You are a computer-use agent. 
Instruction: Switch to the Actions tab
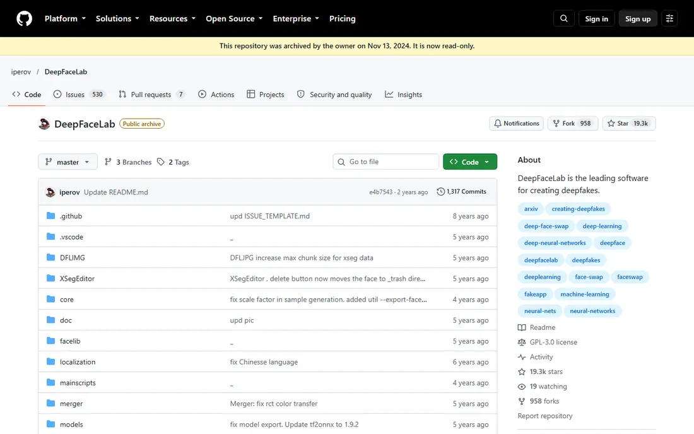point(216,95)
